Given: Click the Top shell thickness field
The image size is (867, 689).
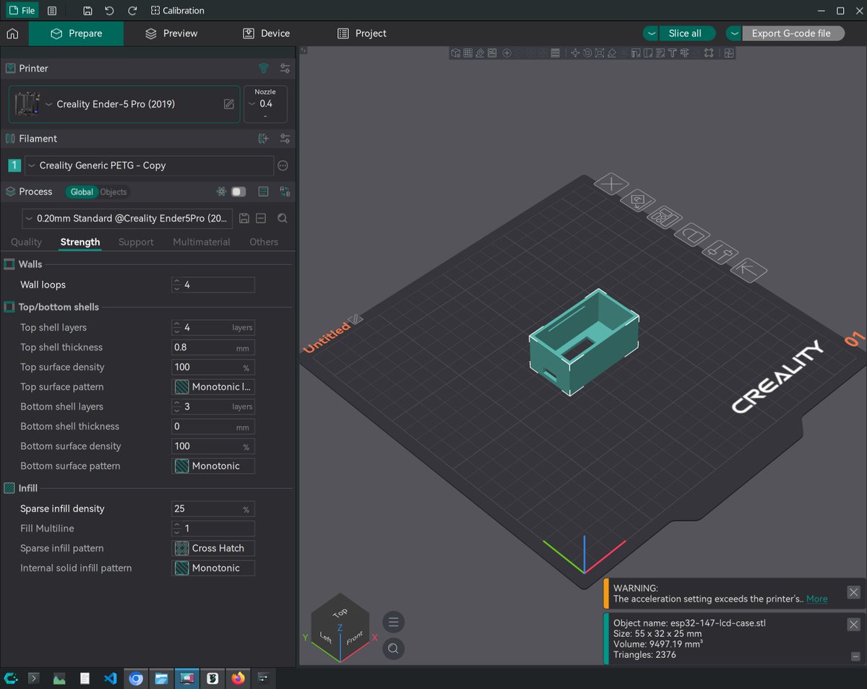Looking at the screenshot, I should 213,347.
